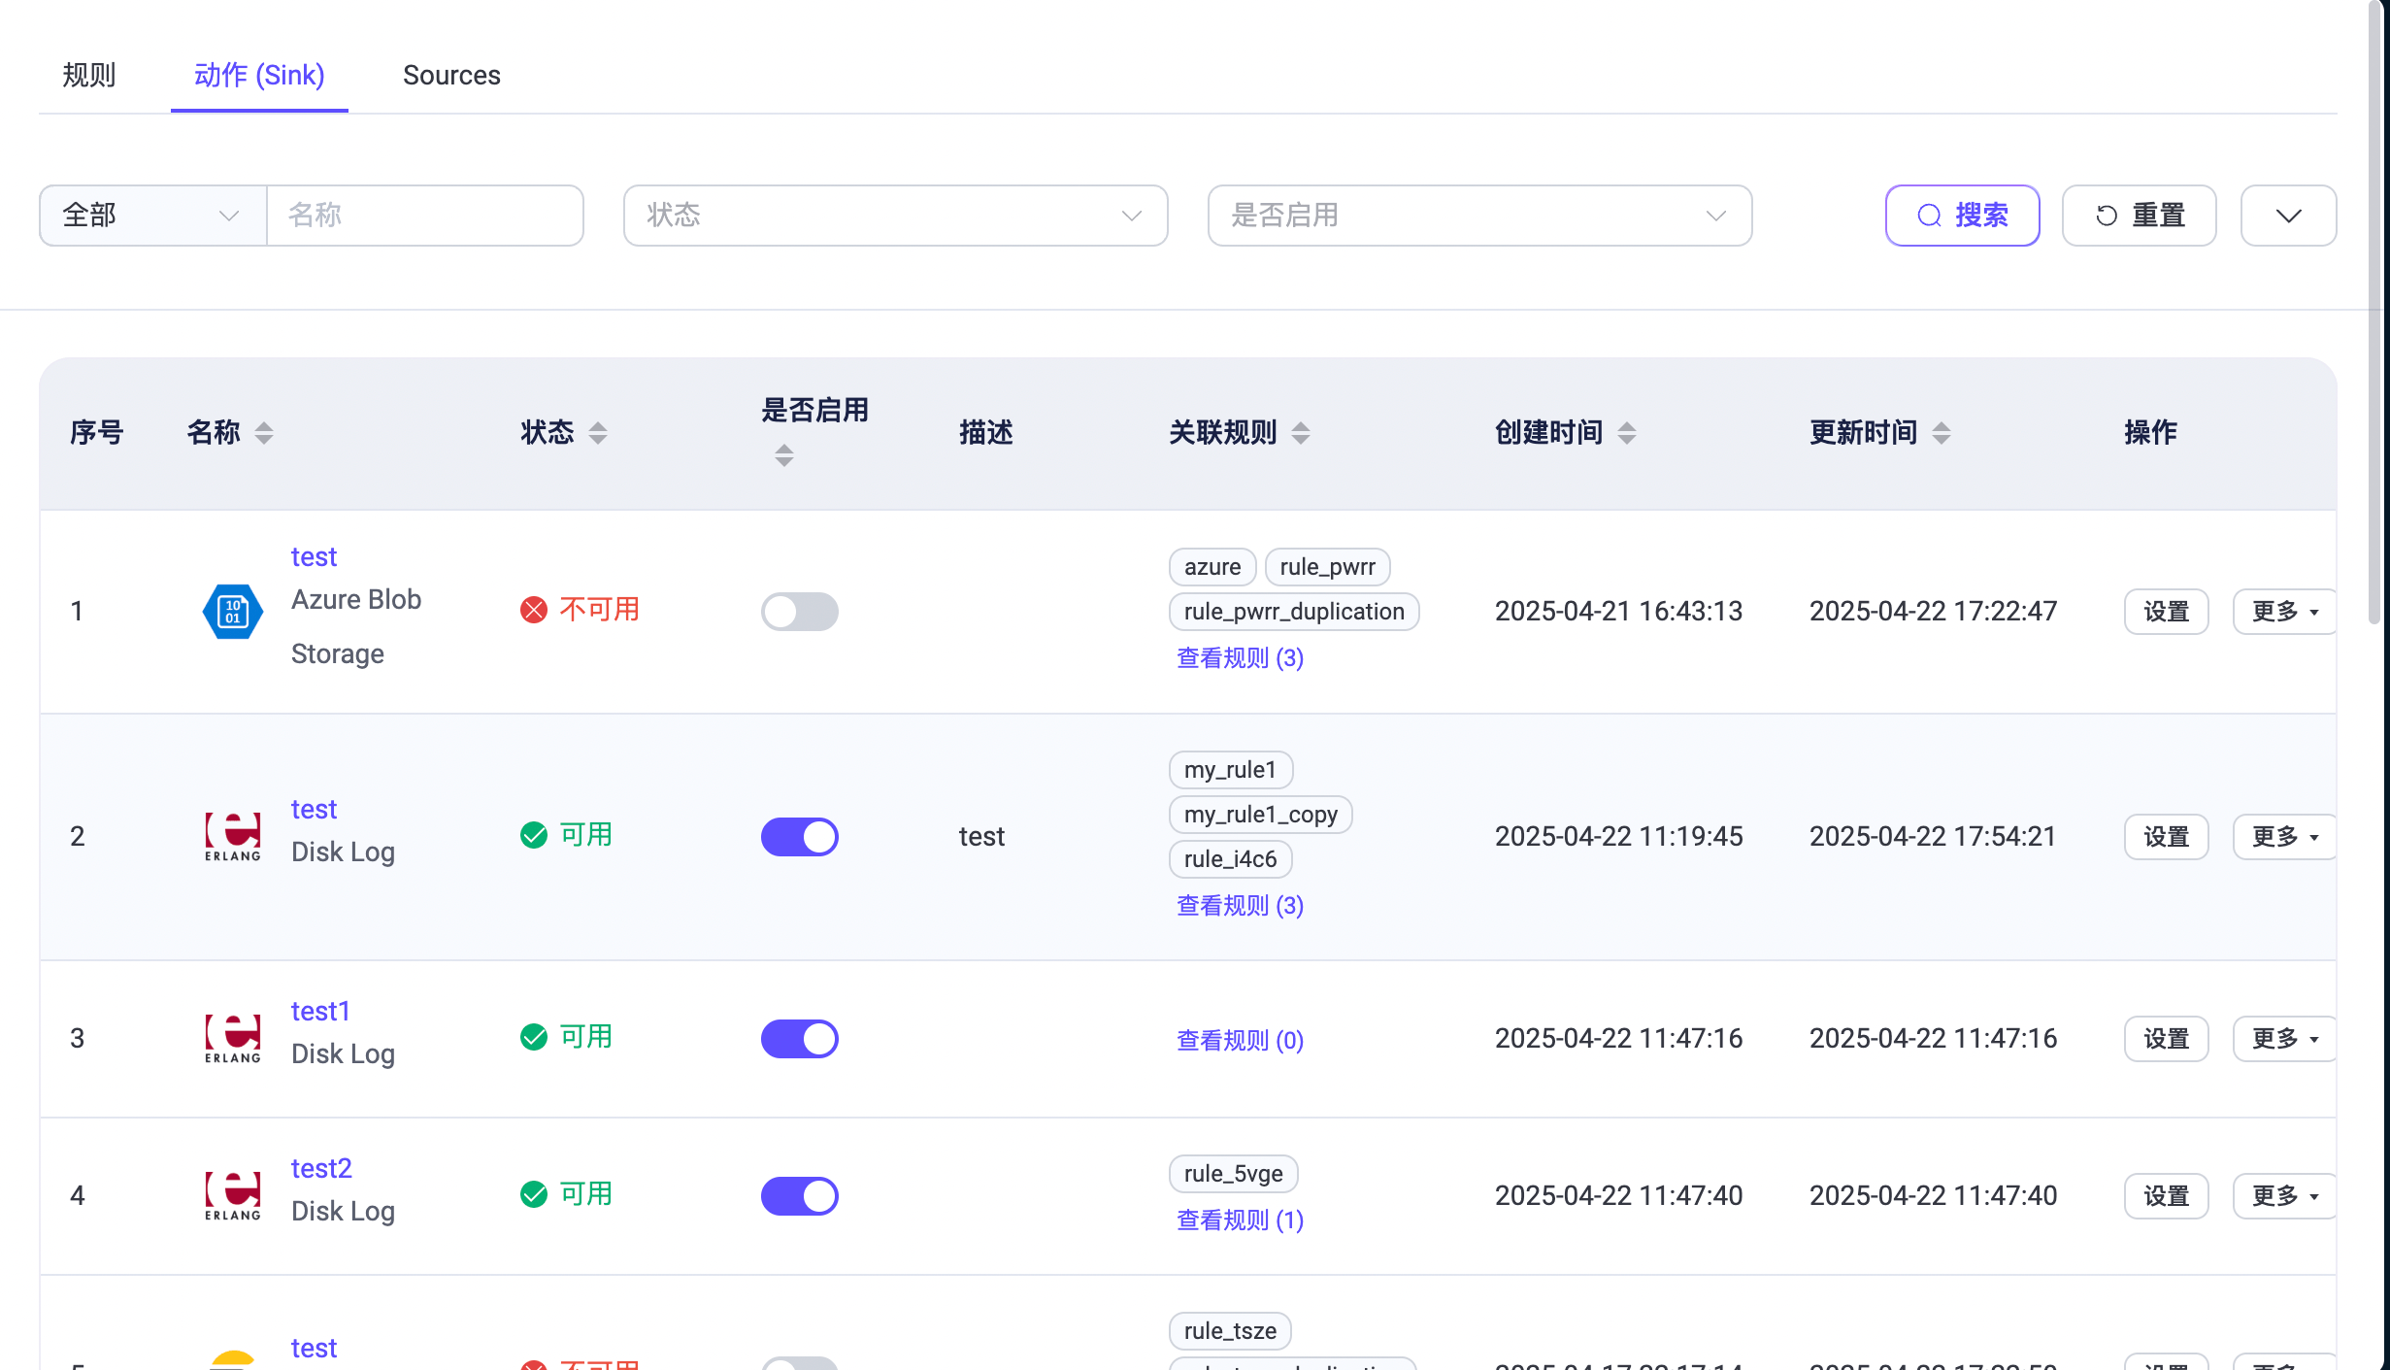The height and width of the screenshot is (1370, 2390).
Task: Sort by status using the 状态 sort arrows
Action: pyautogui.click(x=598, y=433)
